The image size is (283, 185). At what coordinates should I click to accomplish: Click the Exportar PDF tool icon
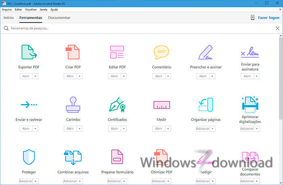coord(29,52)
